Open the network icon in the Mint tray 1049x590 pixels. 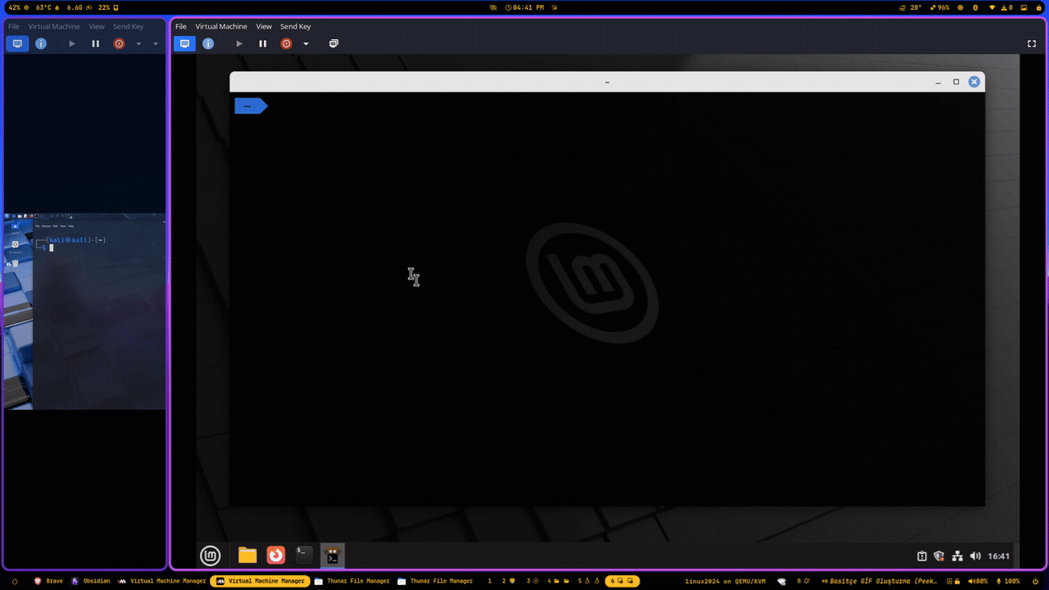957,556
